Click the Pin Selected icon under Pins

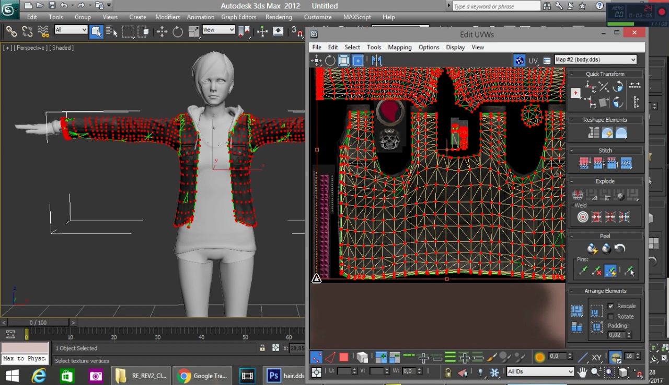(x=583, y=271)
